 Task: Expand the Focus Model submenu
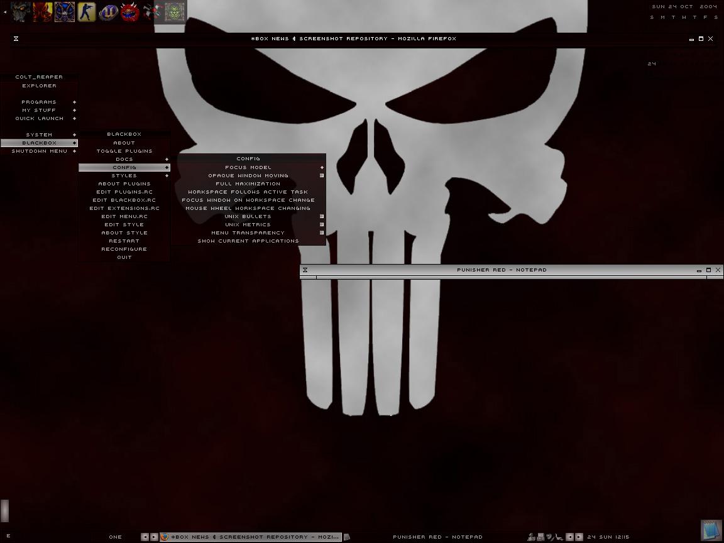coord(248,168)
